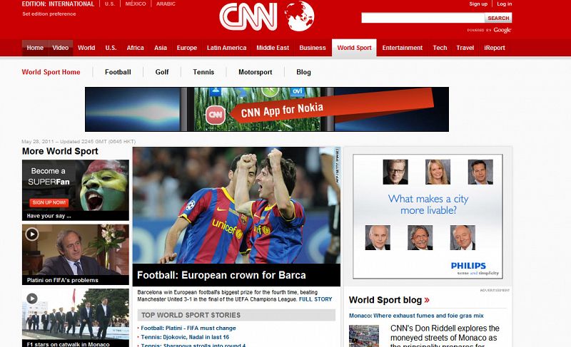The width and height of the screenshot is (571, 347).
Task: Open the CNN App for Nokia banner
Action: (267, 109)
